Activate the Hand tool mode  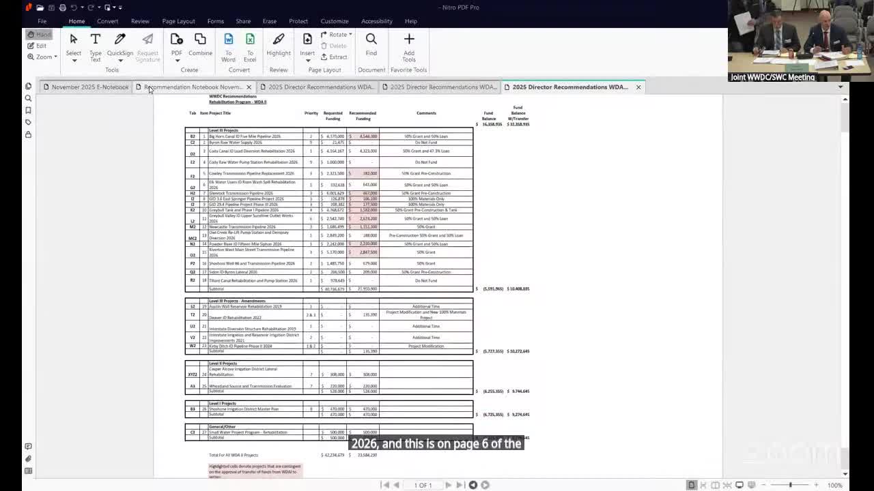(39, 35)
